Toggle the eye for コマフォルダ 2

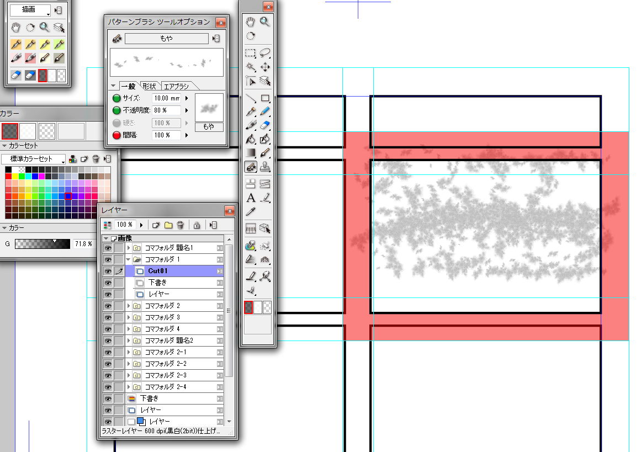click(108, 306)
